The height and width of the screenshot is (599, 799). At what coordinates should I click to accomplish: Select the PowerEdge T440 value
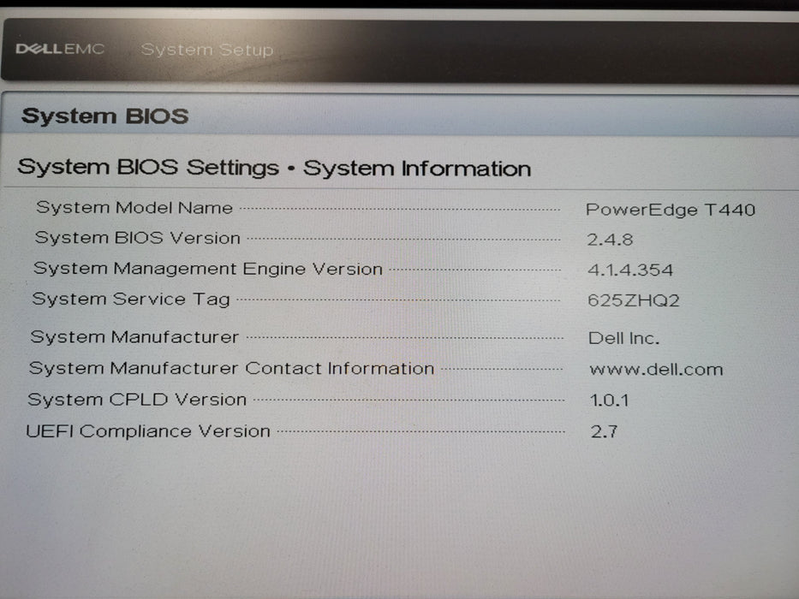click(x=671, y=210)
